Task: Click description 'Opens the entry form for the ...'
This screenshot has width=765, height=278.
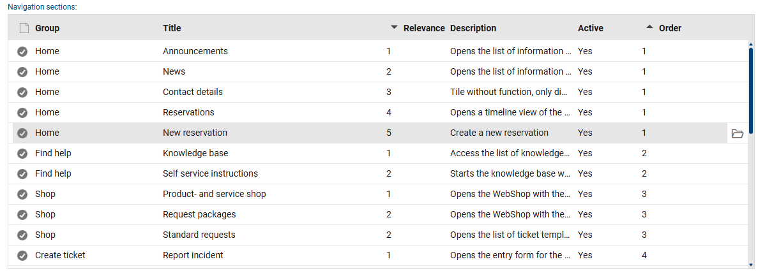Action: click(x=510, y=256)
